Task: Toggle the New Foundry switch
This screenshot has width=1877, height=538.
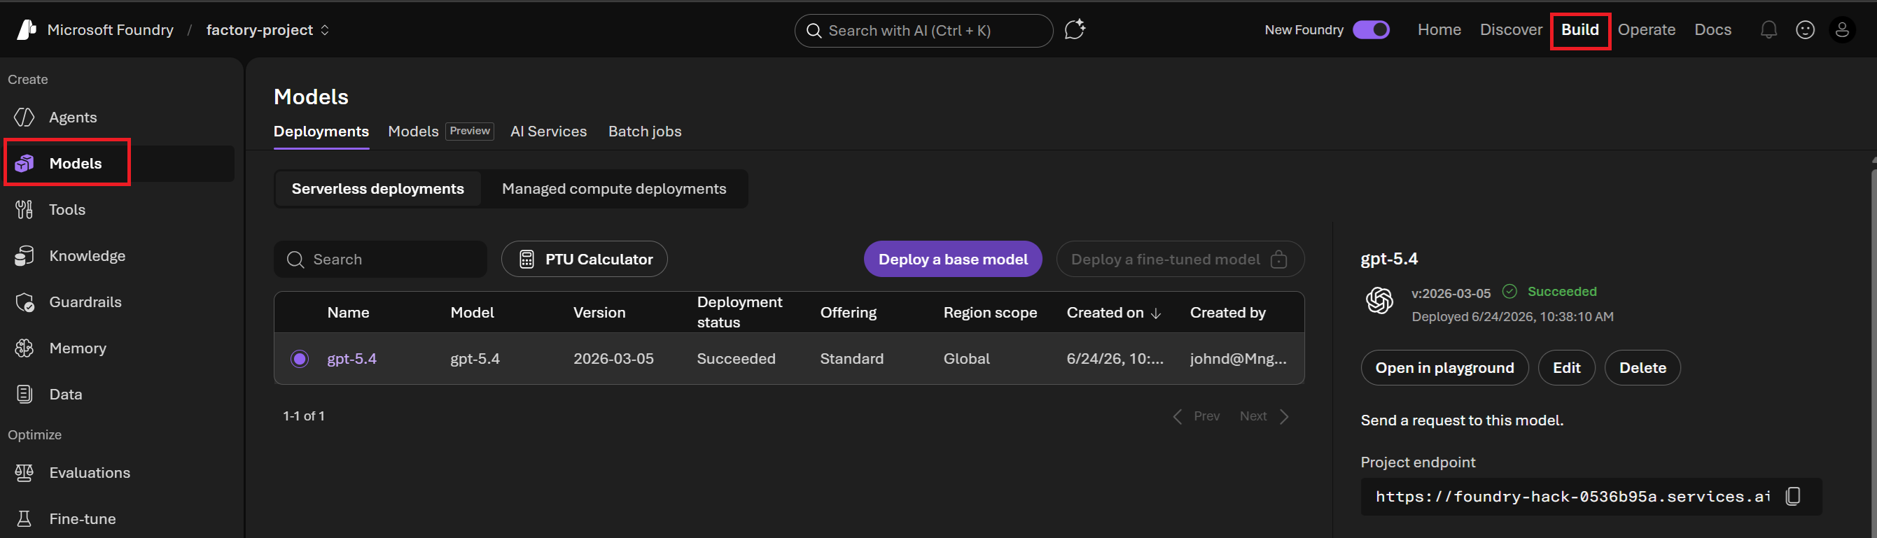Action: (x=1371, y=30)
